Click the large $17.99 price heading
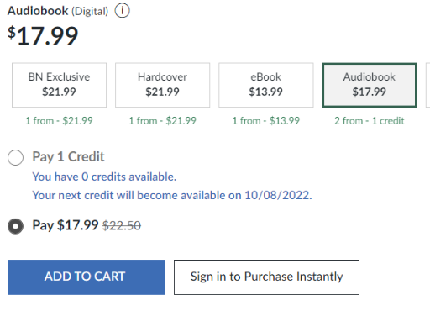The width and height of the screenshot is (430, 311). [43, 35]
